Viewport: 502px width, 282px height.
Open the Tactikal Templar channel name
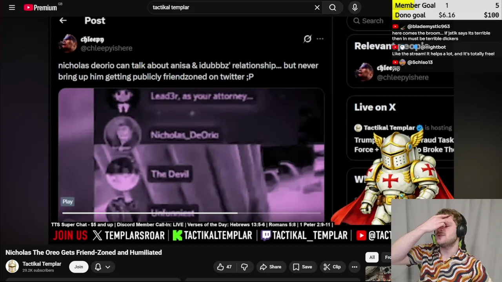pyautogui.click(x=42, y=264)
